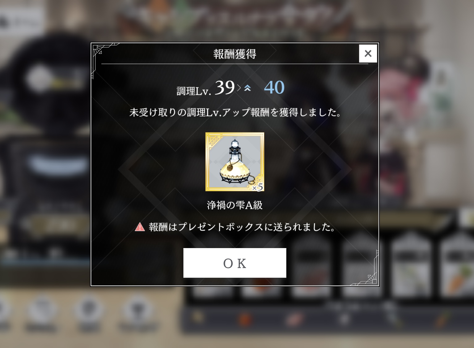Click the プレゼントボックス notice text
This screenshot has width=474, height=348.
tap(242, 227)
